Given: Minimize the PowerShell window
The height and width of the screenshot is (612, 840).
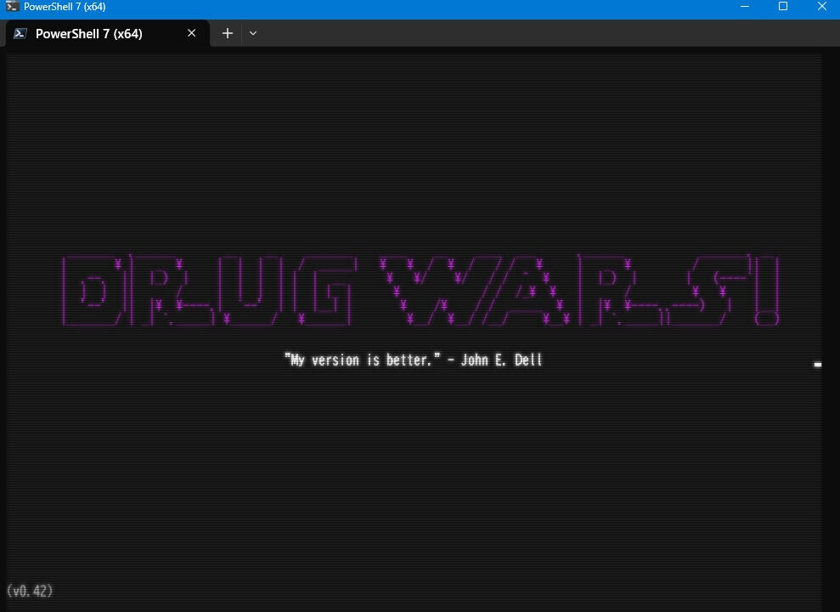Looking at the screenshot, I should tap(745, 7).
